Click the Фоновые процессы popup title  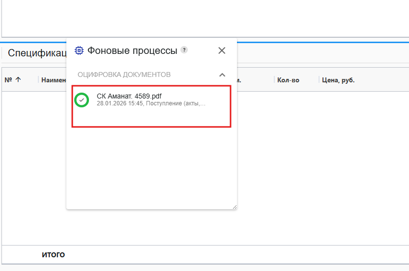(132, 50)
